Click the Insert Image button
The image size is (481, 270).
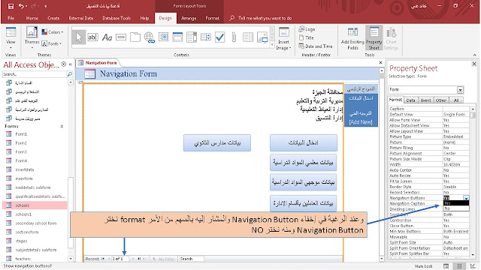coord(283,38)
